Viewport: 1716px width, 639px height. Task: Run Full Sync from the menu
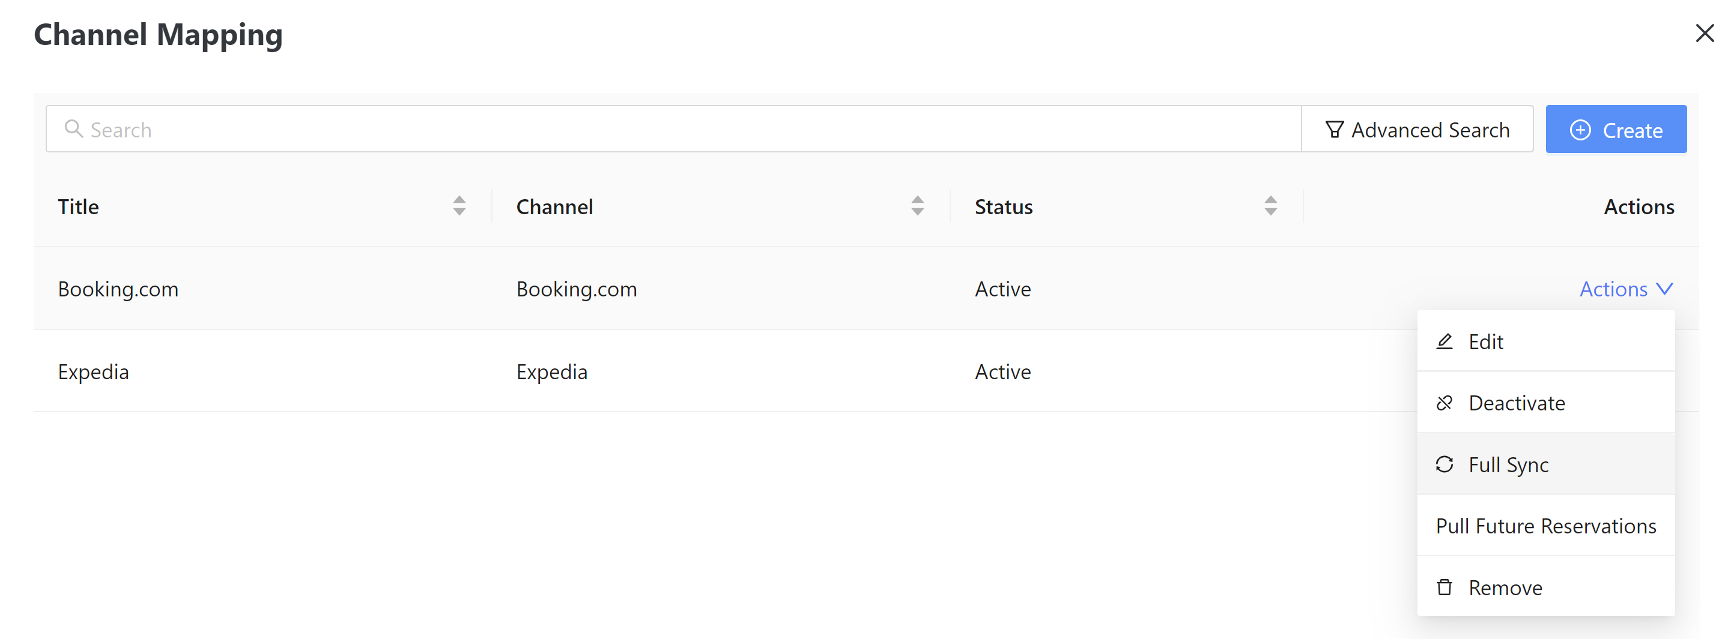click(x=1545, y=464)
